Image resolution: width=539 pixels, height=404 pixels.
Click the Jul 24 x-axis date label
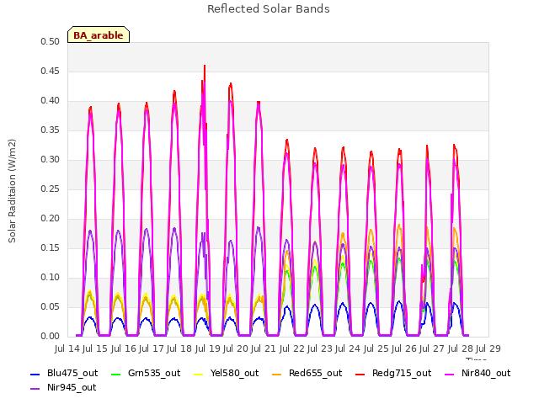tap(348, 349)
